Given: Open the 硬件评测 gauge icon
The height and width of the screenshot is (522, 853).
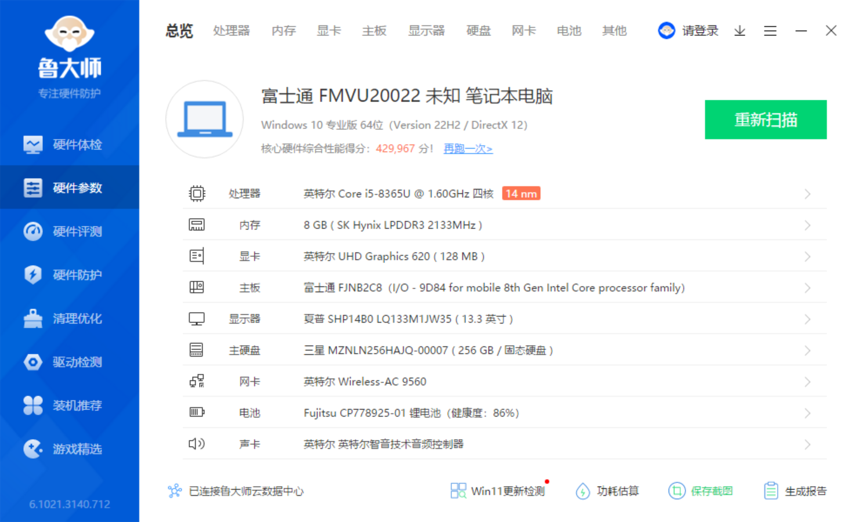Looking at the screenshot, I should click(x=33, y=231).
